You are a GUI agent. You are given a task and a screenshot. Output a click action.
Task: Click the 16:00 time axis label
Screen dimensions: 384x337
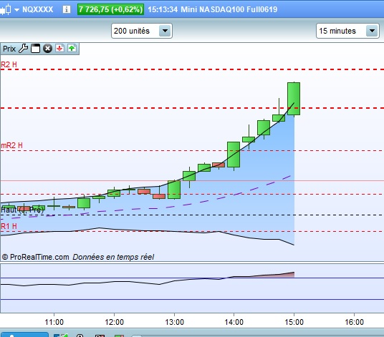(x=354, y=322)
